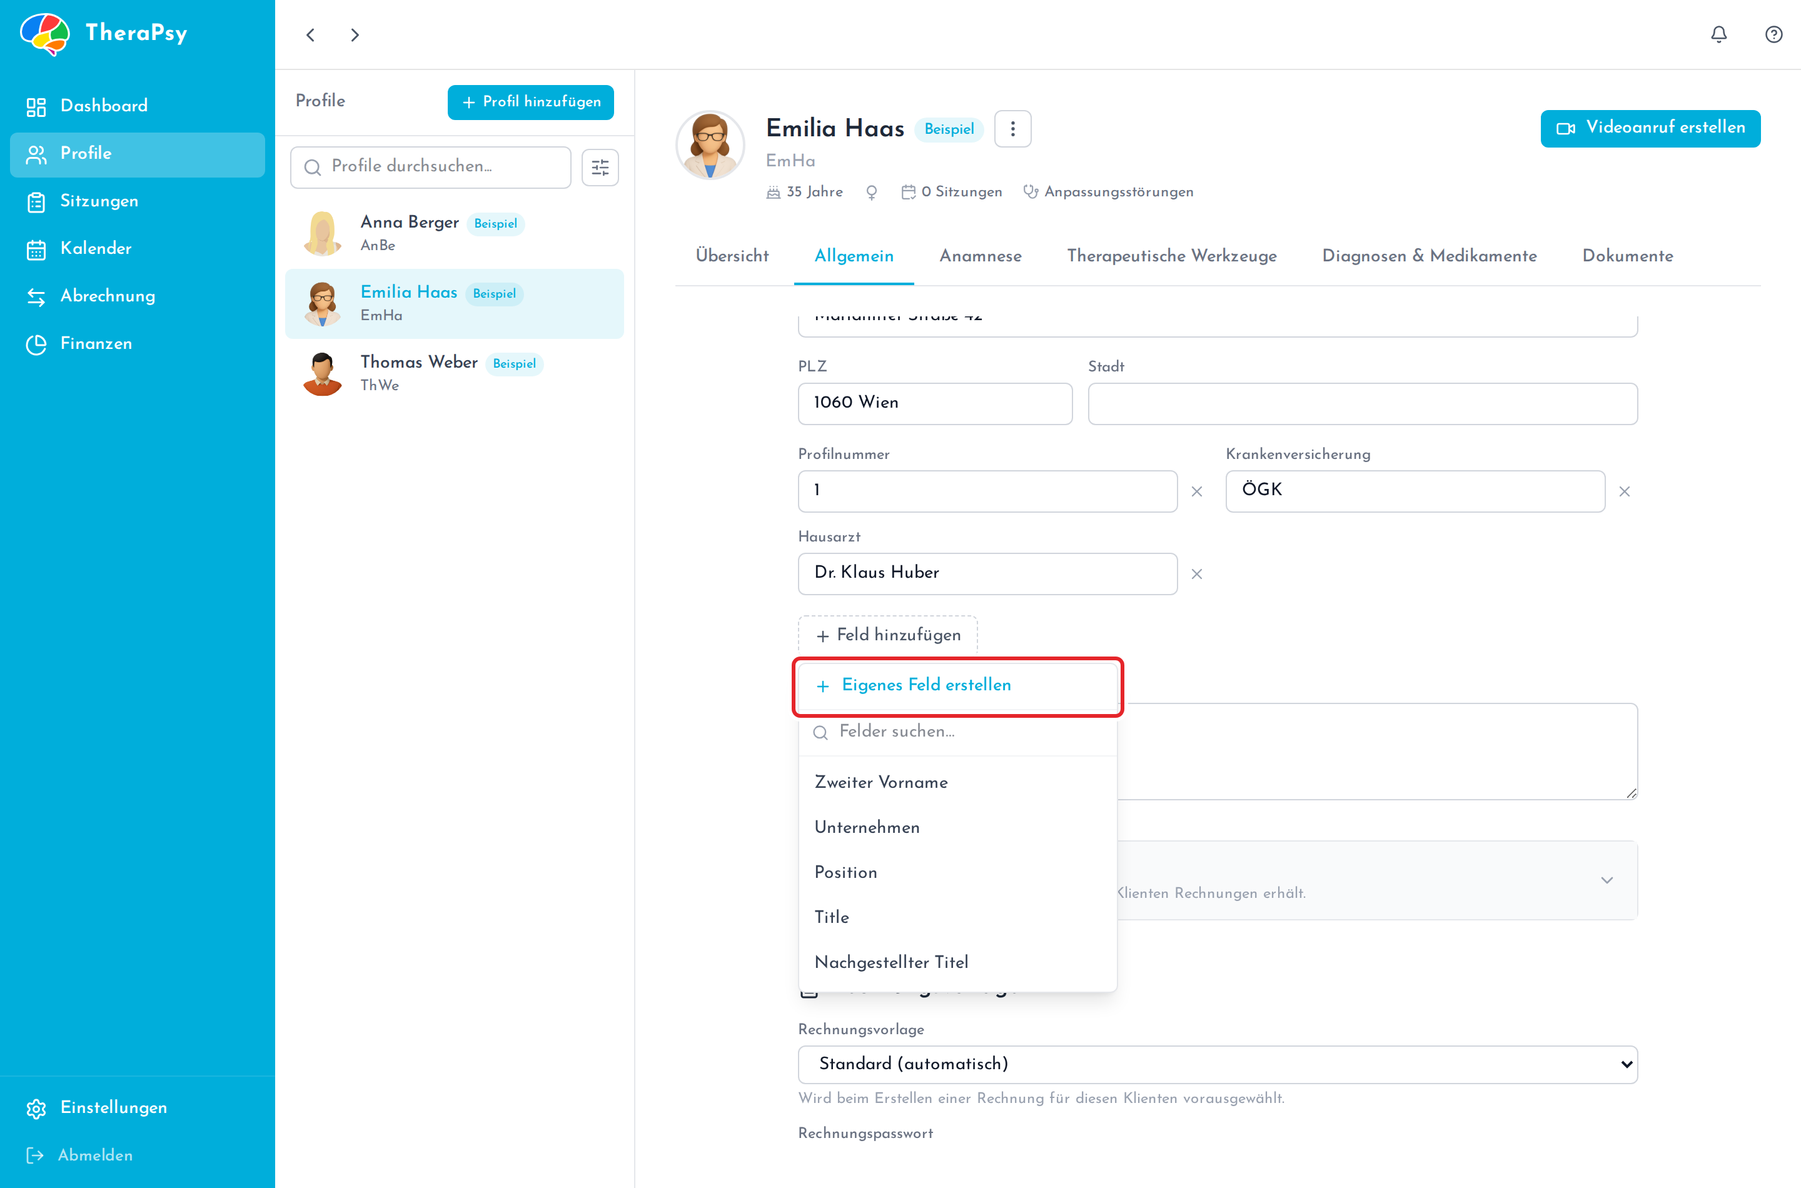The width and height of the screenshot is (1801, 1188).
Task: Switch to the Dokumente tab
Action: pyautogui.click(x=1628, y=256)
